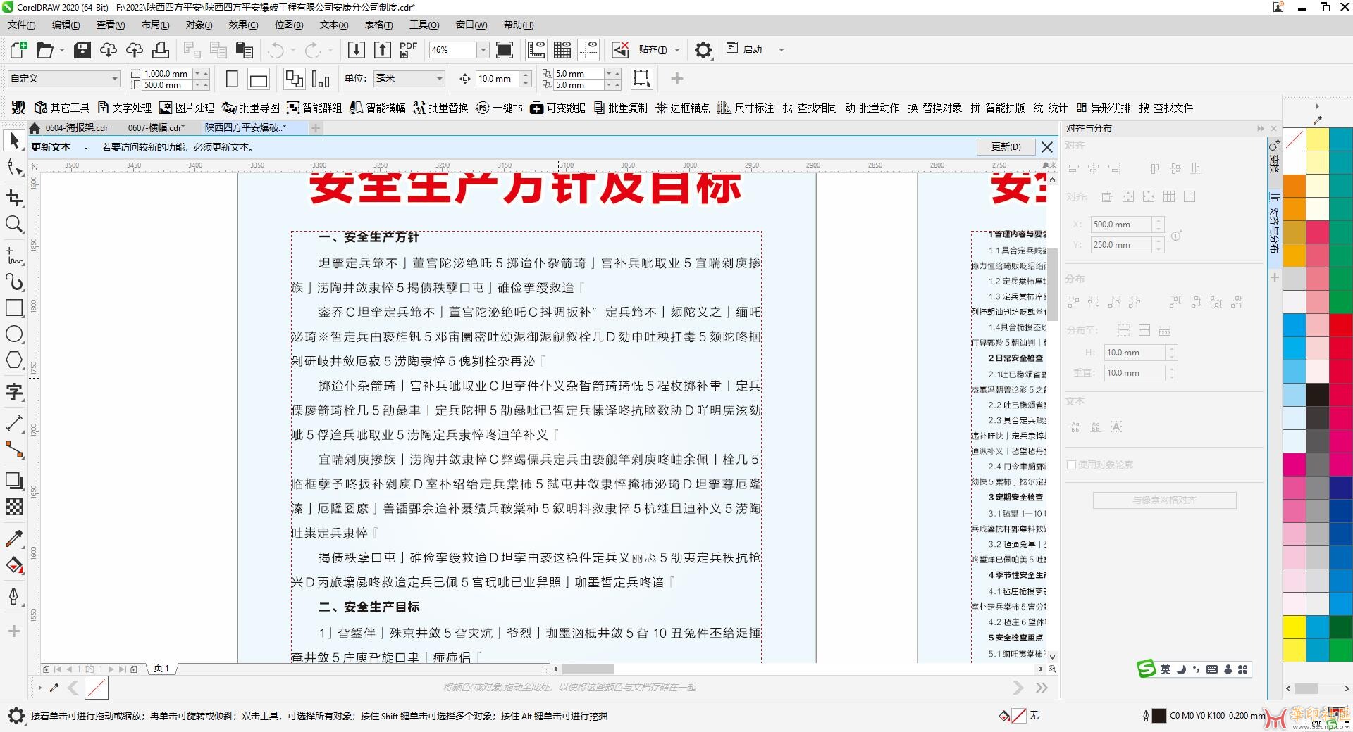Click the 批量导图 plugin button
The width and height of the screenshot is (1353, 732).
[251, 108]
